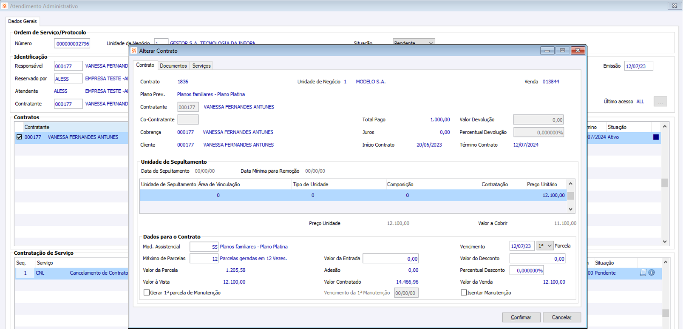Open the Documentos tab
Screen dimensions: 683x330
click(x=173, y=66)
